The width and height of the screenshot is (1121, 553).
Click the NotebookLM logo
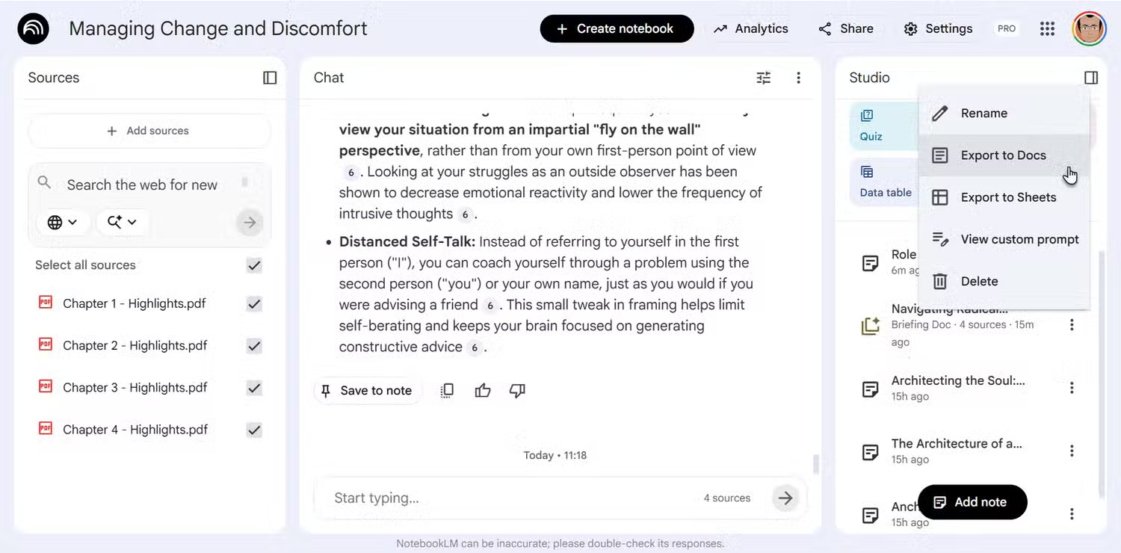33,29
